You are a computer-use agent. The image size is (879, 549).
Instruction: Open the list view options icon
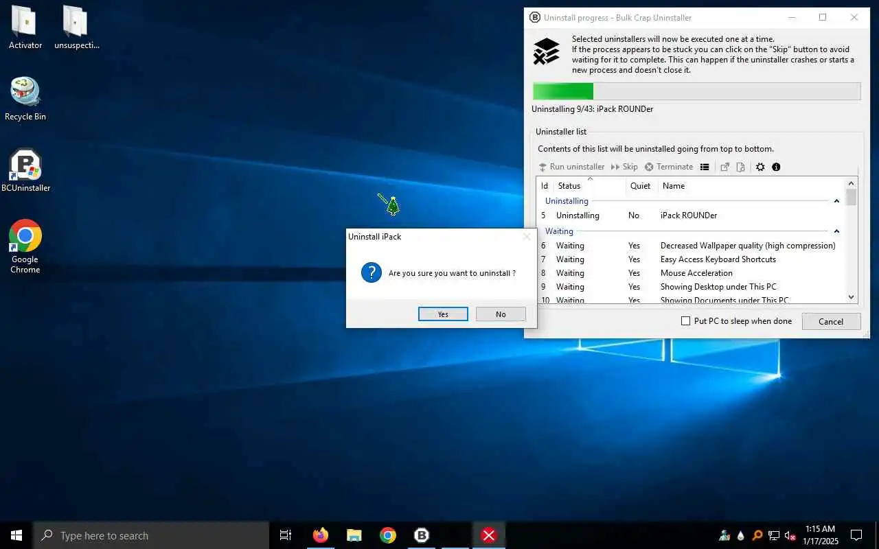[705, 167]
